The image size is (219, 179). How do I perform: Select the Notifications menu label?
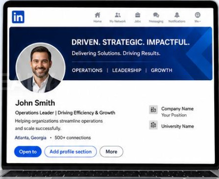coord(177,21)
